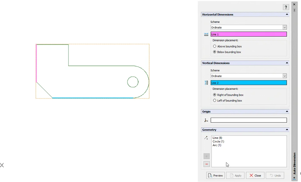Close the docked panel with X icon
The height and width of the screenshot is (182, 301).
(294, 4)
